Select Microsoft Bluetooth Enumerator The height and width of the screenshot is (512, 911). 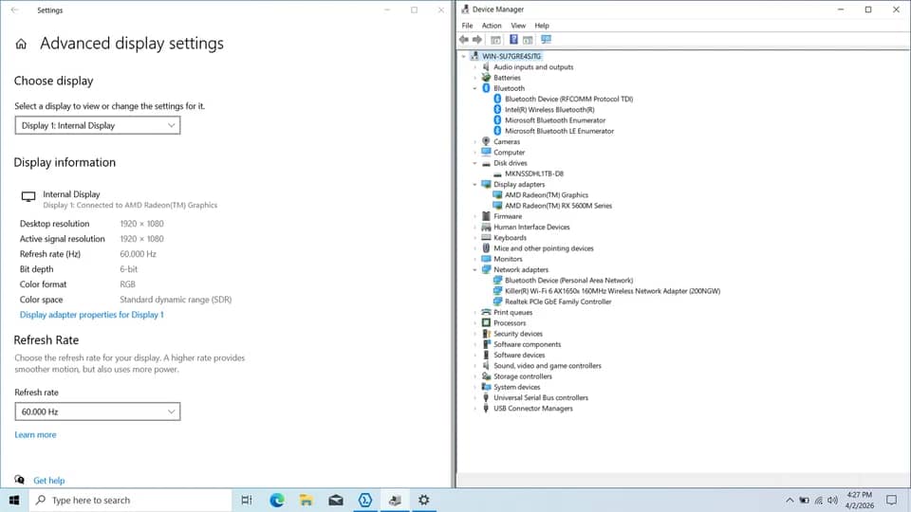pos(555,120)
